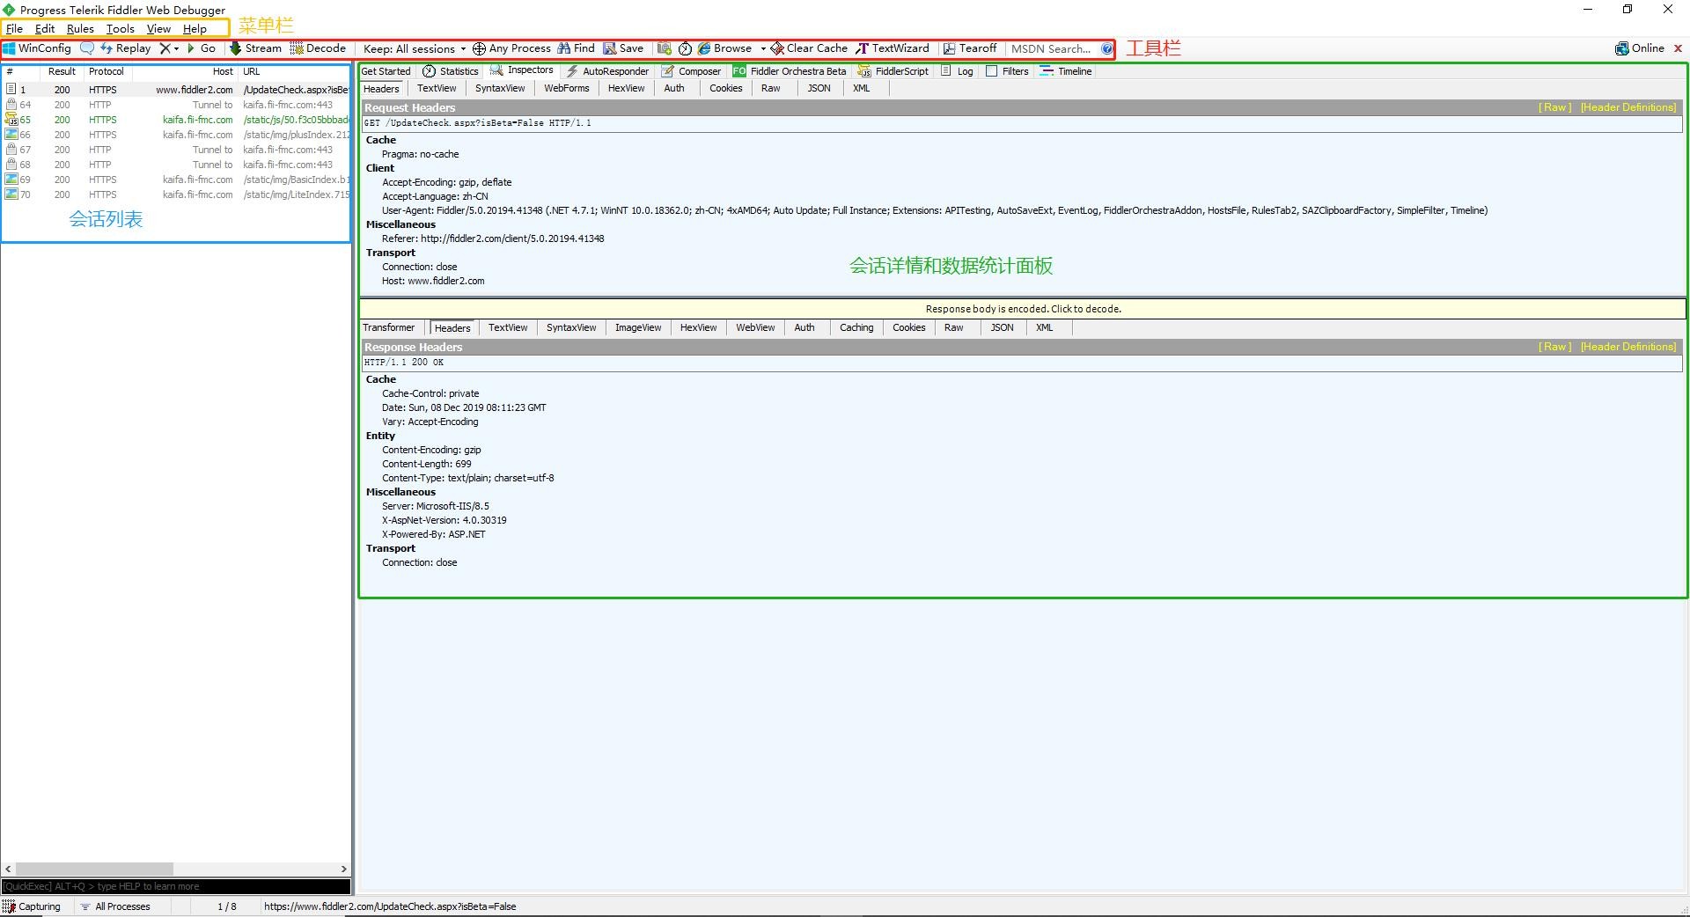Open Find sessions binoculars tool

pos(576,48)
